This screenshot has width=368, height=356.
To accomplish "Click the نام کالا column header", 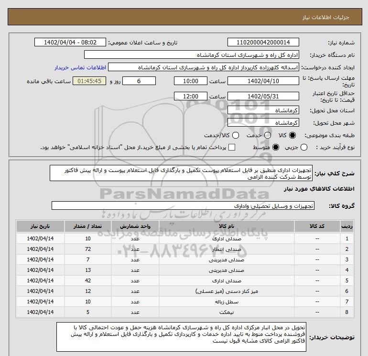I will (x=227, y=226).
